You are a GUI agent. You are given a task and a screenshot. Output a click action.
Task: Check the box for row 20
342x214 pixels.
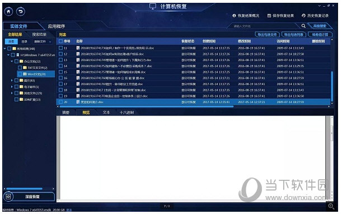pos(60,102)
